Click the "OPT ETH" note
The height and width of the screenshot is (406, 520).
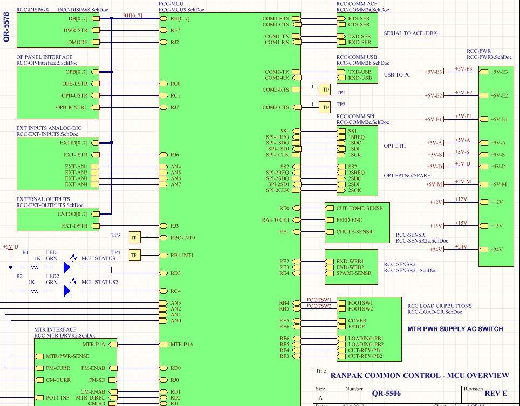(x=395, y=146)
